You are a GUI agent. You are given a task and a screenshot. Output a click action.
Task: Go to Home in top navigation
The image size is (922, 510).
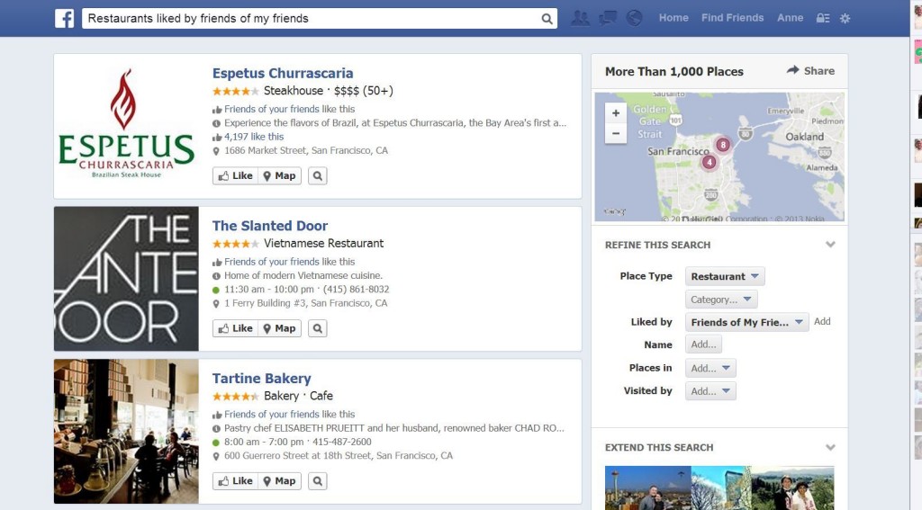pos(673,18)
